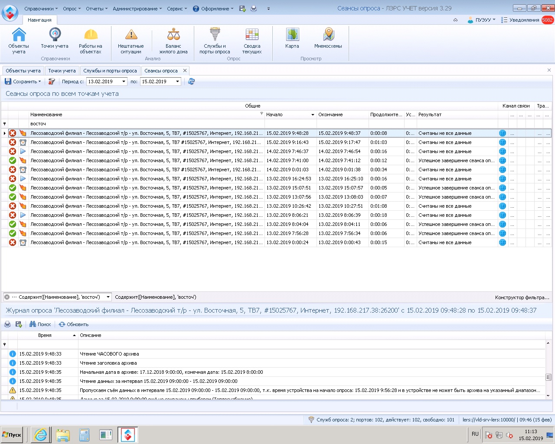
Task: Open Объекты учета from the ribbon
Action: [19, 41]
